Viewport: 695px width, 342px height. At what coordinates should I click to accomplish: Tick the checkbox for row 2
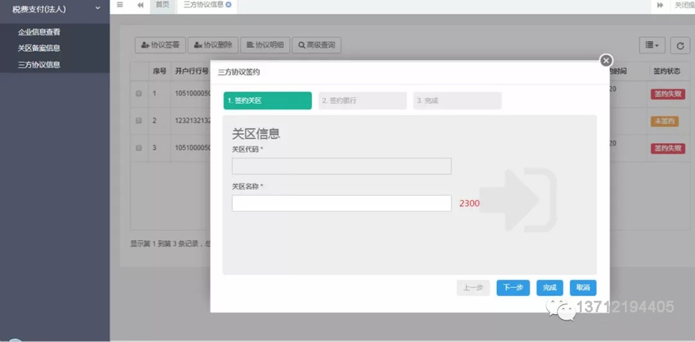tap(139, 121)
